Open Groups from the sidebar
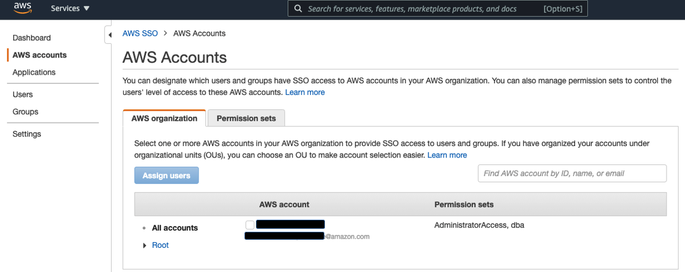 pyautogui.click(x=25, y=112)
